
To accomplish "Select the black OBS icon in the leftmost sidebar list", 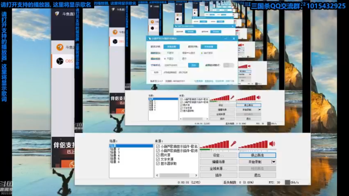I will pos(60,61).
